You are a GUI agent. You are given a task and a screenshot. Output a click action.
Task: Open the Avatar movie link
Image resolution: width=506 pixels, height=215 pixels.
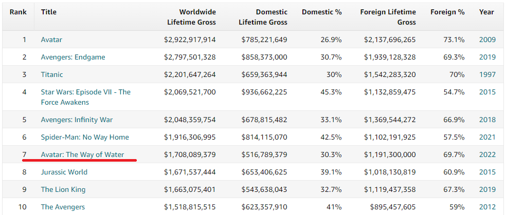tap(51, 40)
